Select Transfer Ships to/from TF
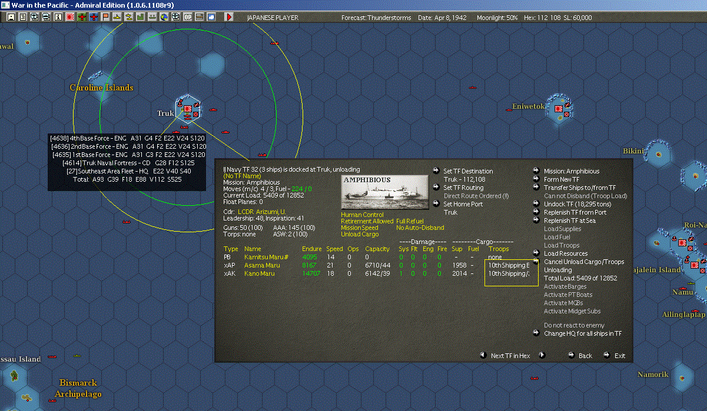The height and width of the screenshot is (411, 707). pos(580,188)
